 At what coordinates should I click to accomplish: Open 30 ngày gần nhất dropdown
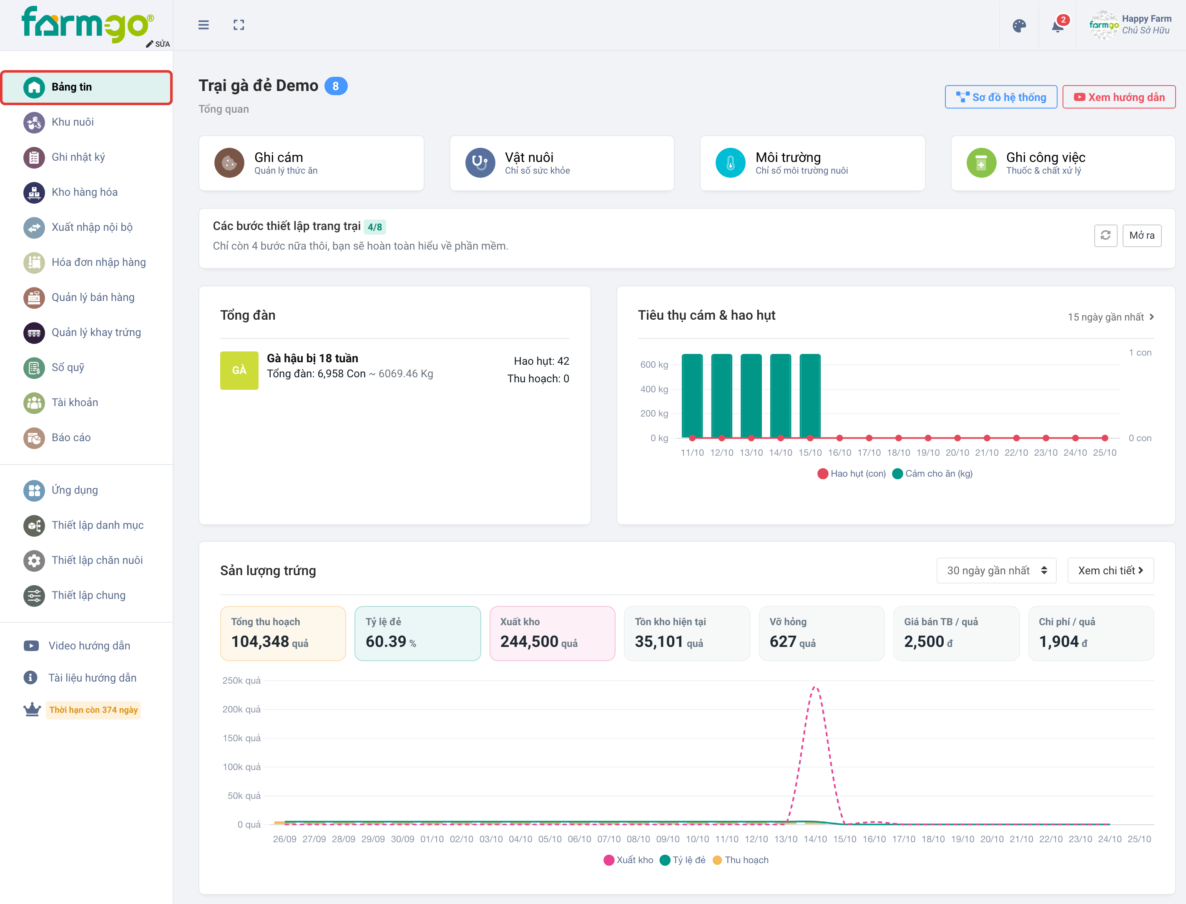point(996,571)
